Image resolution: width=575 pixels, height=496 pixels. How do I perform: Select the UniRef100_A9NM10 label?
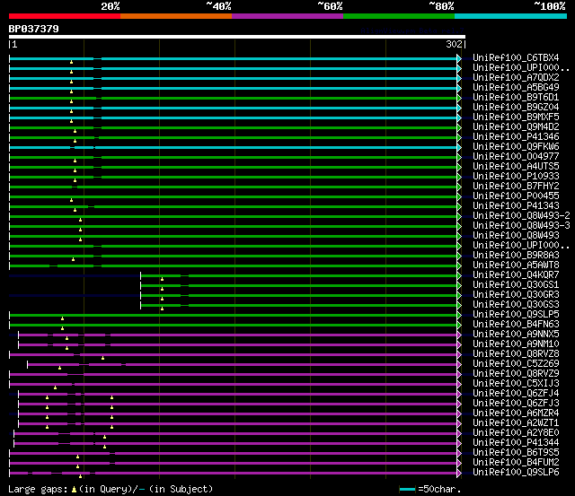(x=516, y=344)
